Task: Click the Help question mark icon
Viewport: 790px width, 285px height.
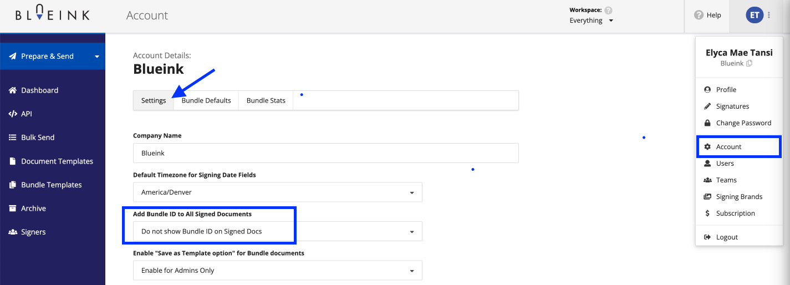Action: point(699,15)
